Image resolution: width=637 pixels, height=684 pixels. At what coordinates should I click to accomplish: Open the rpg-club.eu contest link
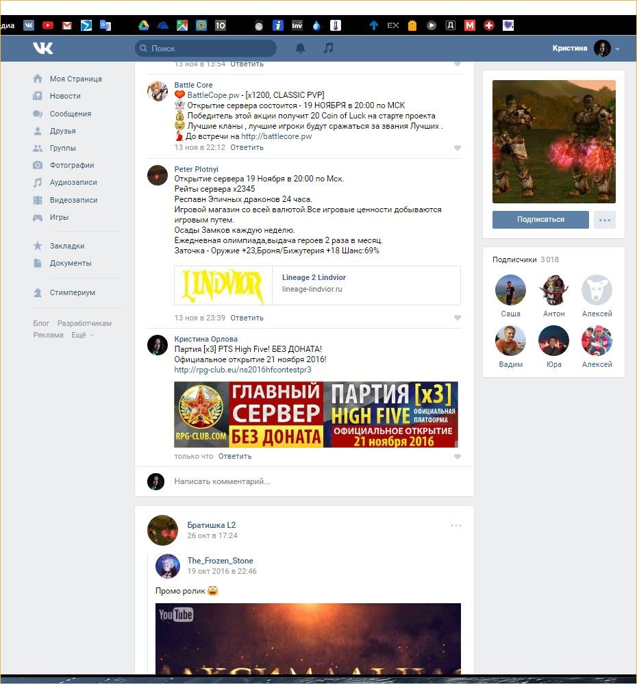click(x=242, y=370)
